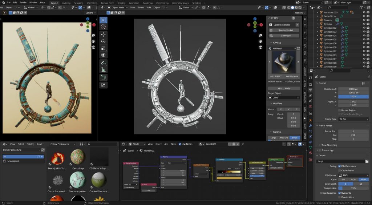Open Frame Rate 24 fps dropdown
The image size is (372, 205).
[353, 119]
